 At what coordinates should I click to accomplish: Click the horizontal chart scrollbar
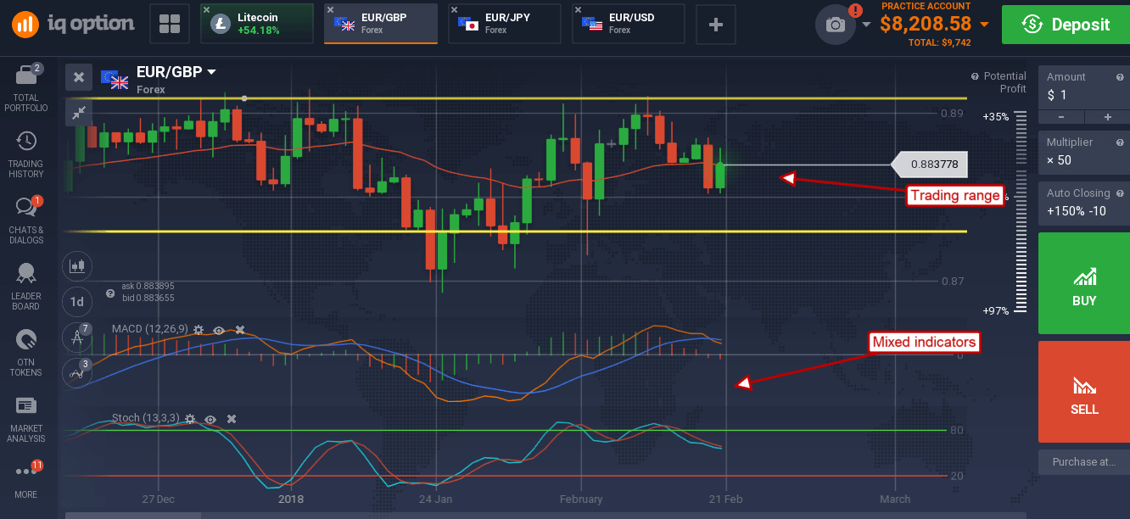133,515
